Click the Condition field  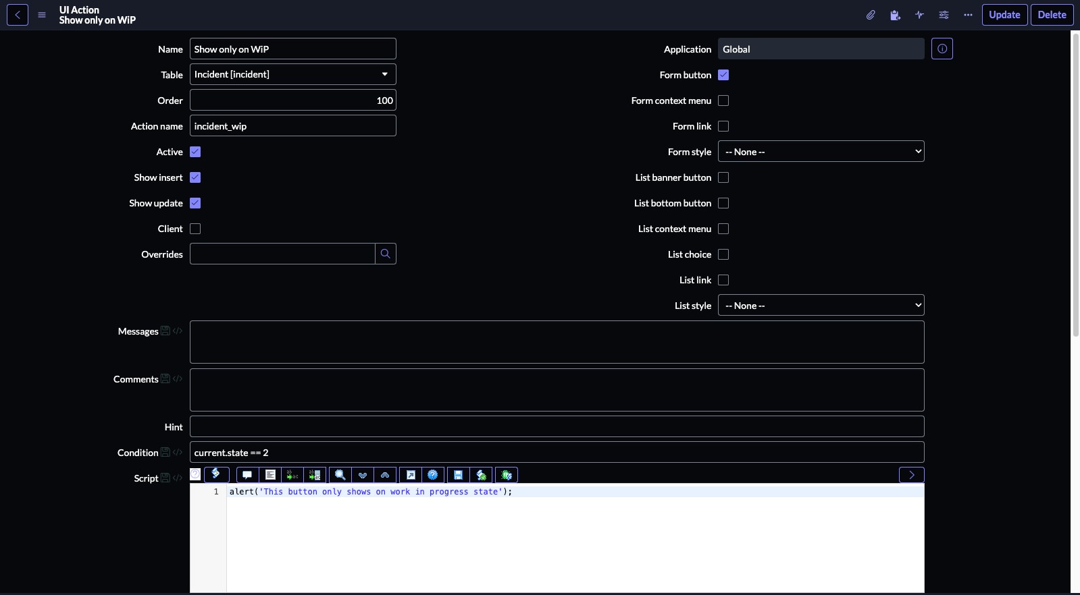[x=557, y=452]
